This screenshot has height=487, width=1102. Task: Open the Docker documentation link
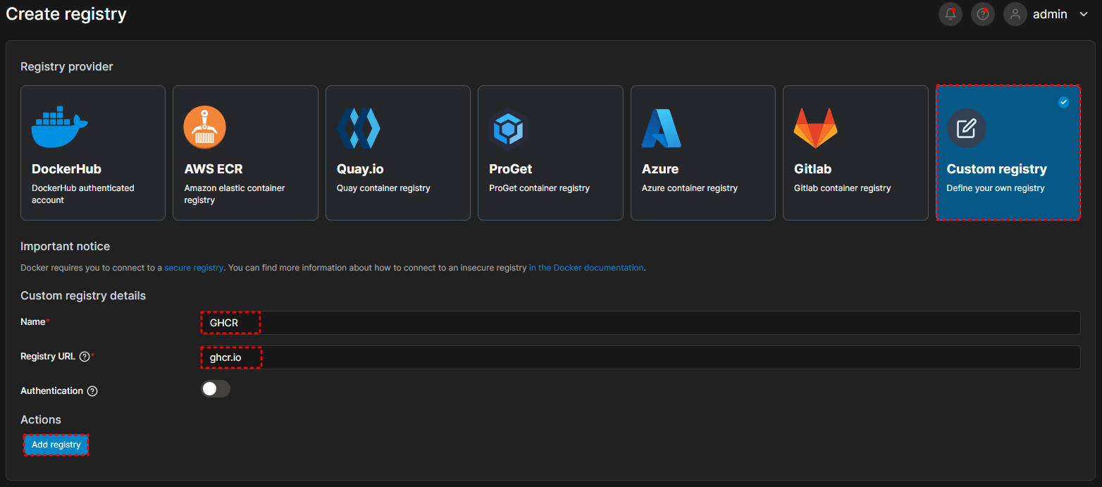click(x=586, y=268)
